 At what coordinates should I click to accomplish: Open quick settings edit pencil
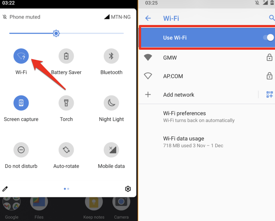click(x=5, y=189)
